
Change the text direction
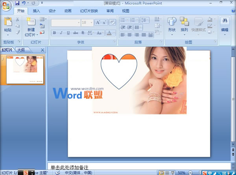coord(157,19)
